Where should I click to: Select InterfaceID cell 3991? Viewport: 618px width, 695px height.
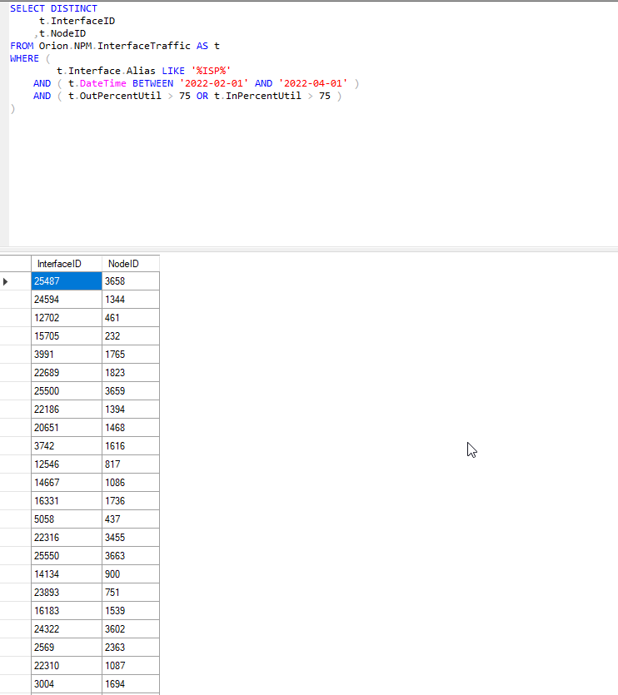[67, 355]
